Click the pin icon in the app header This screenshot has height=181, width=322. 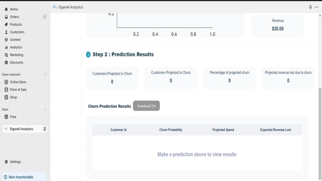coord(310,7)
